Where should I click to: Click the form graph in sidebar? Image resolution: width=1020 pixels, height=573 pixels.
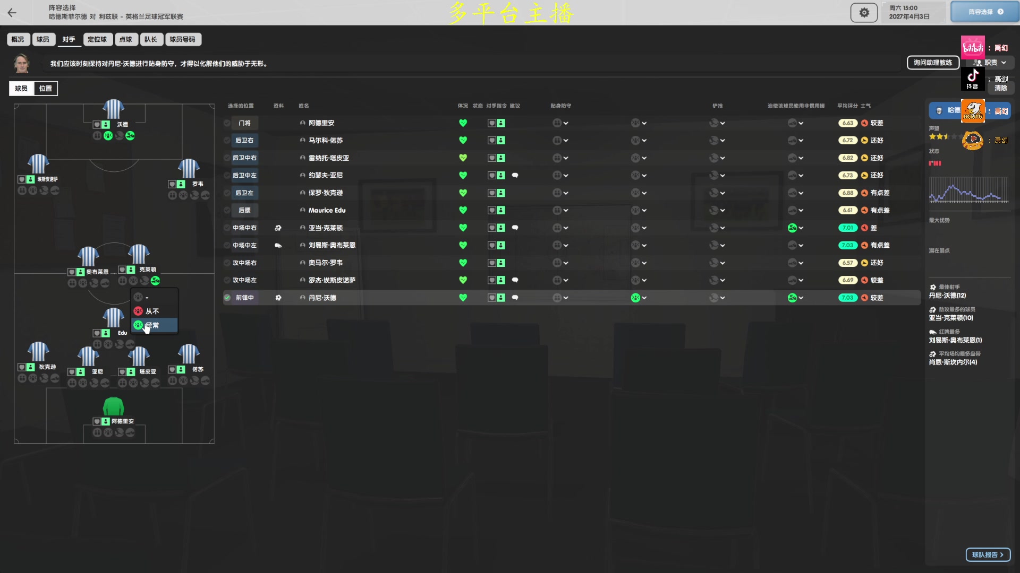(968, 190)
